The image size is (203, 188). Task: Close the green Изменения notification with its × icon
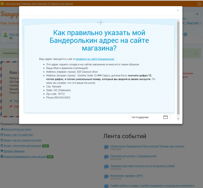pos(196,53)
